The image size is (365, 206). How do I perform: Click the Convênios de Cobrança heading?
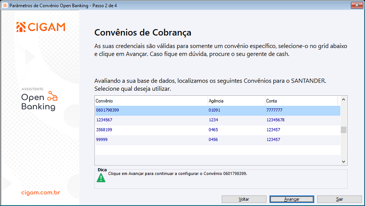coord(143,32)
